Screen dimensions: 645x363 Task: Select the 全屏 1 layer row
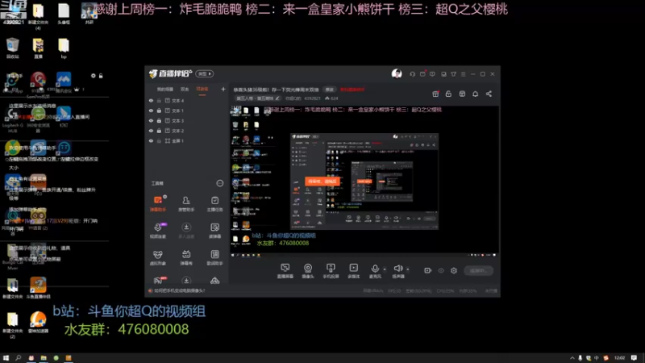coord(187,140)
